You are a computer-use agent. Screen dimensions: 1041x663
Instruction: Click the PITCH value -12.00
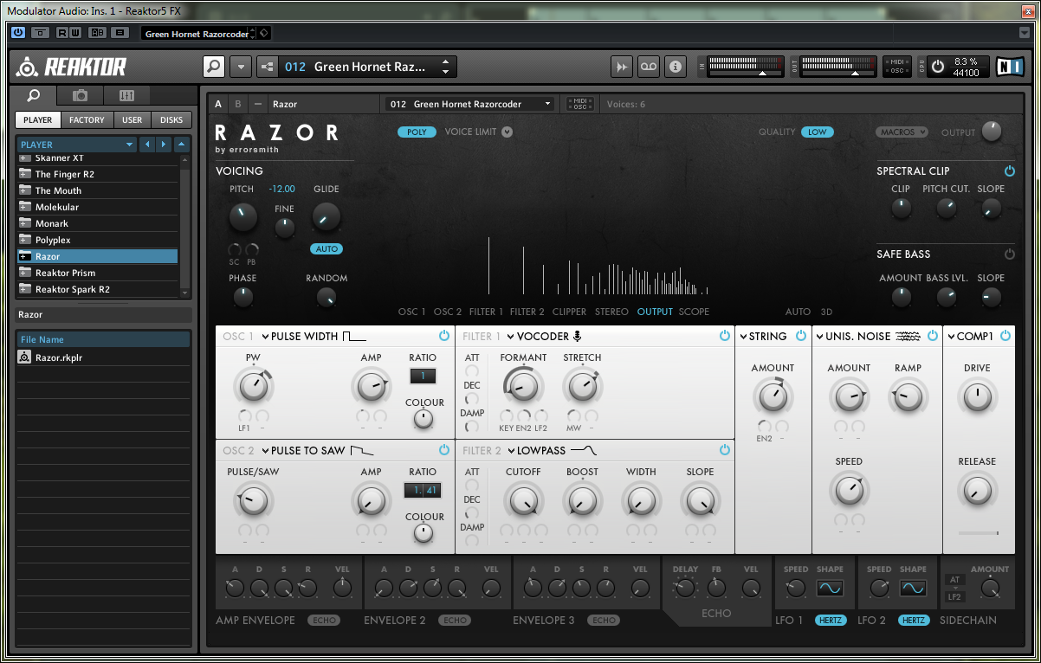tap(281, 189)
